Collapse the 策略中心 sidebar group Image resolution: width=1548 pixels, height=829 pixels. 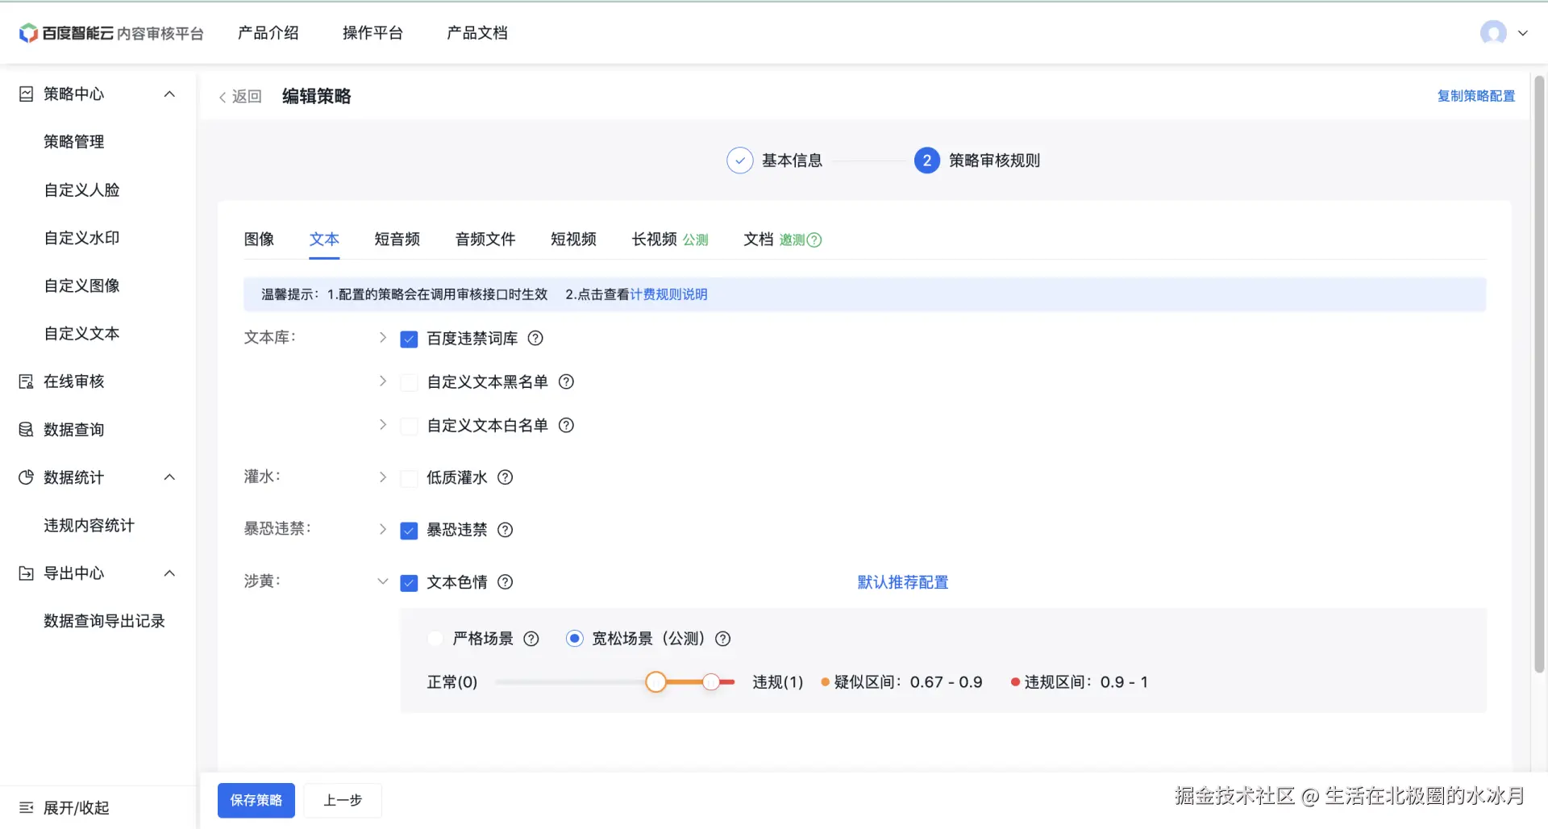point(169,94)
